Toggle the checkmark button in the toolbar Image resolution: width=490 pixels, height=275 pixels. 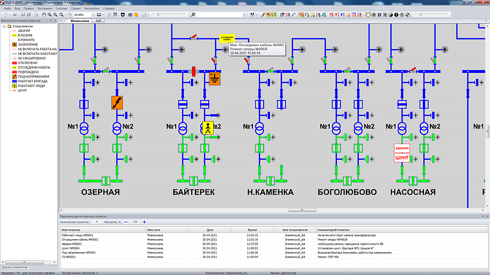point(145,15)
